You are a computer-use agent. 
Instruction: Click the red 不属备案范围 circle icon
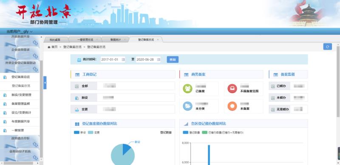point(232,89)
